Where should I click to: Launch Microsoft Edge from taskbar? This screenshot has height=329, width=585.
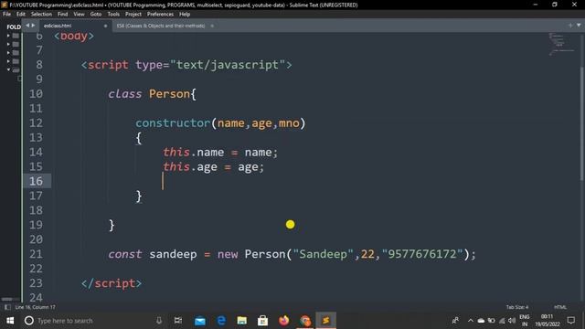pos(221,321)
